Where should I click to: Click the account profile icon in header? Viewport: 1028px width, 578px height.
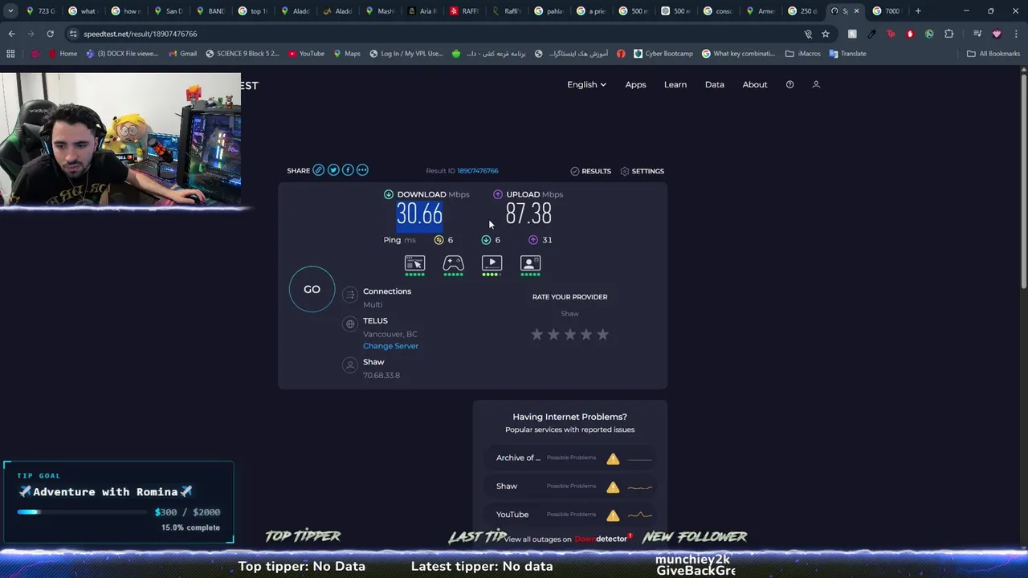(x=816, y=84)
